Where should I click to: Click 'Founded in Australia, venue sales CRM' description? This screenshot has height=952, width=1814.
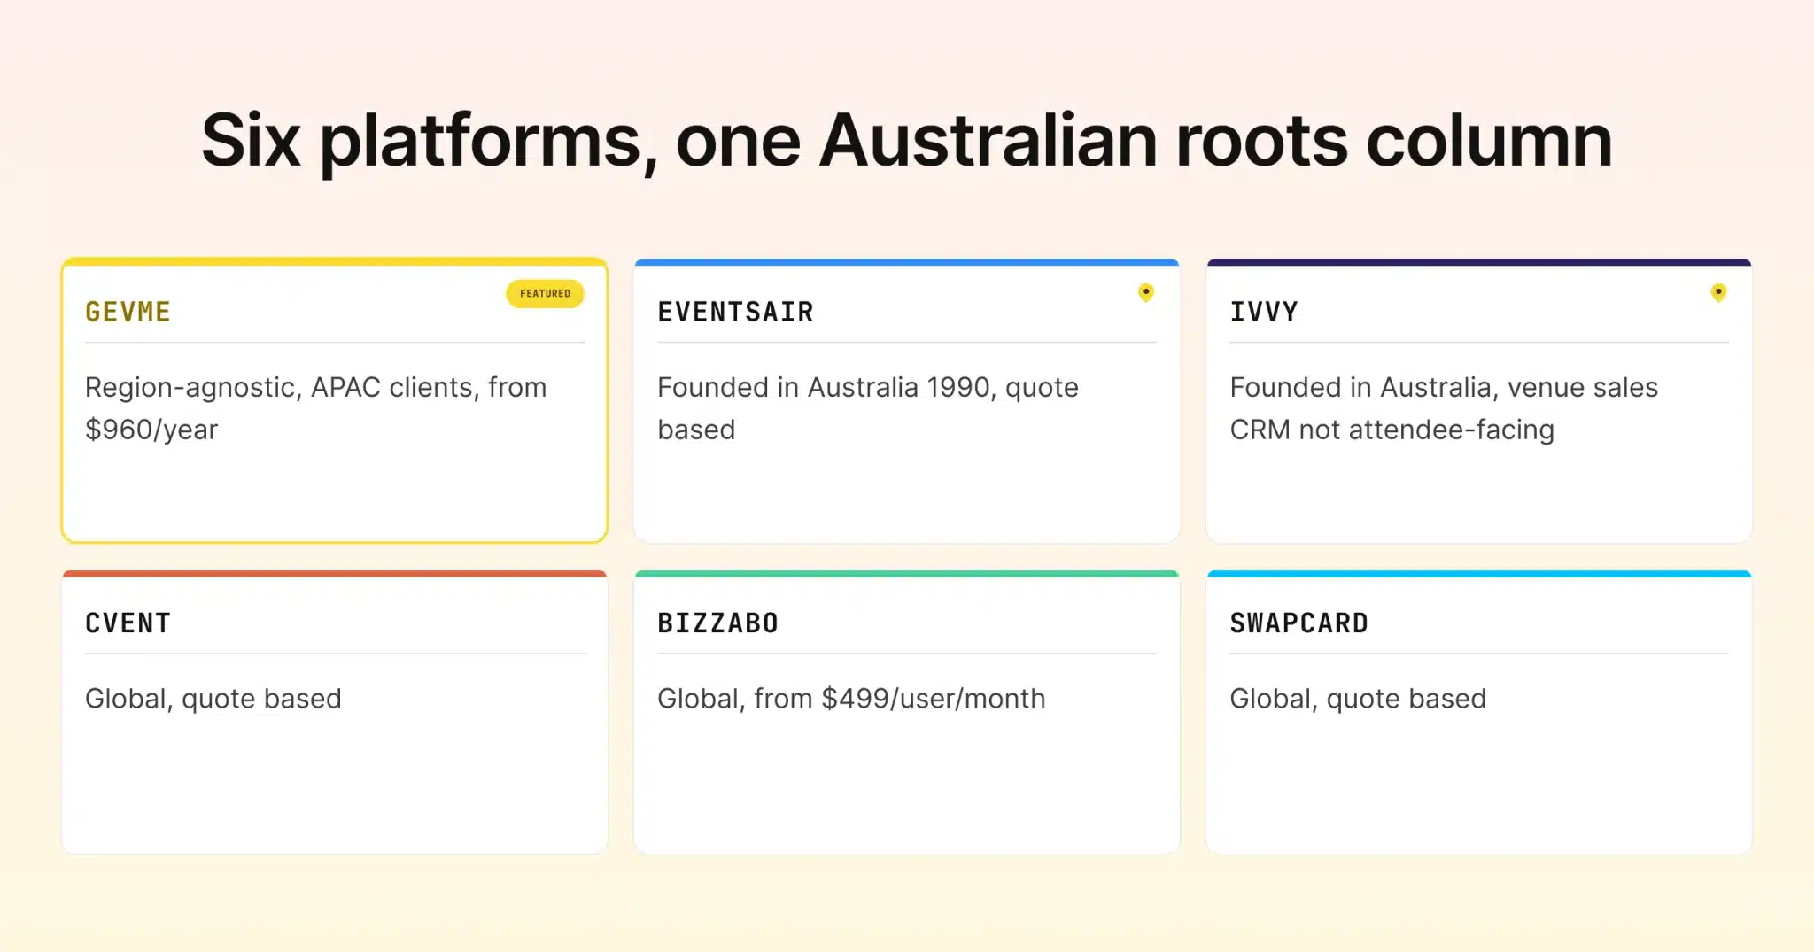click(1444, 408)
